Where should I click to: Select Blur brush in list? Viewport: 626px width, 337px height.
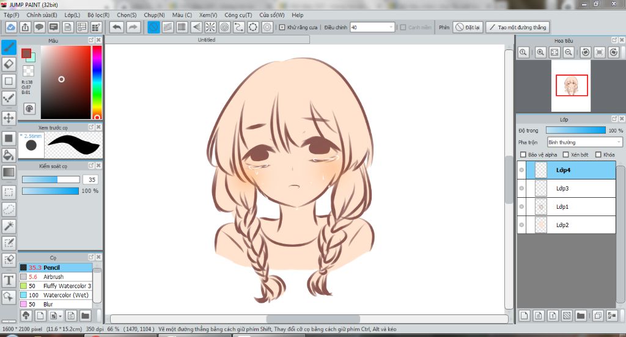tap(56, 304)
